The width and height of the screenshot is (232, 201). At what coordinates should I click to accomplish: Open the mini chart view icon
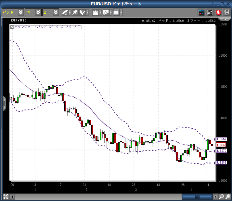(210, 12)
